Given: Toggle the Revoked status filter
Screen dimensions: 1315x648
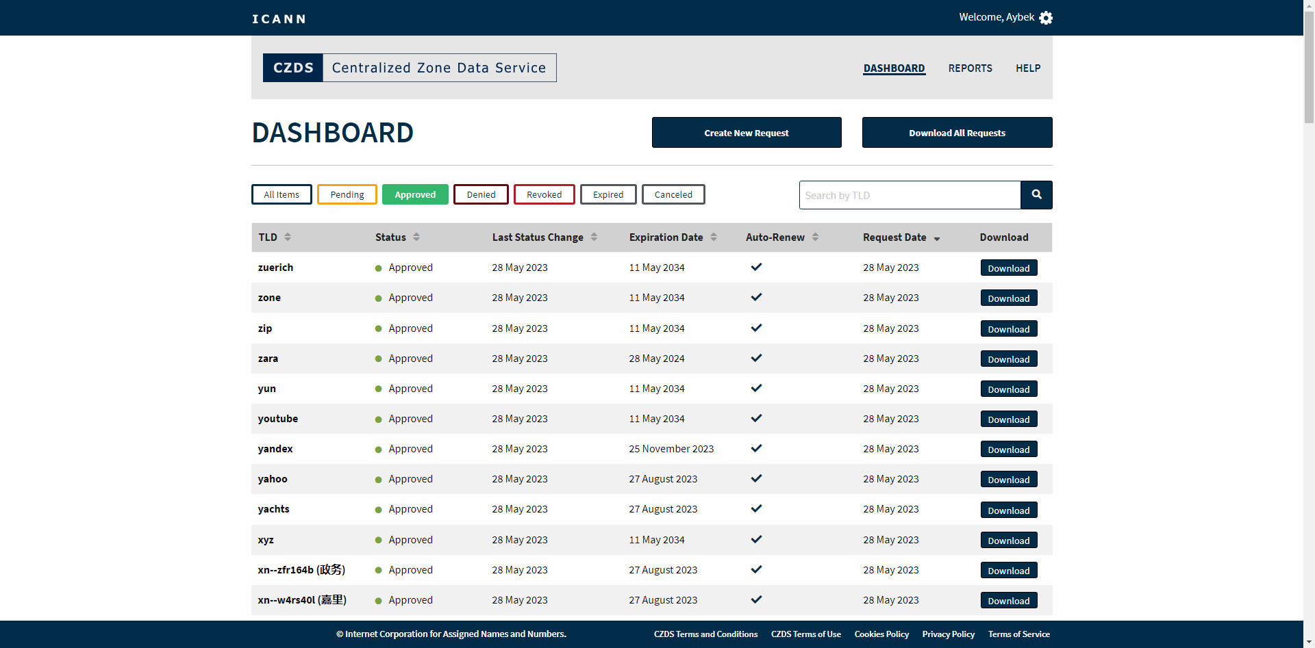Looking at the screenshot, I should pos(544,194).
